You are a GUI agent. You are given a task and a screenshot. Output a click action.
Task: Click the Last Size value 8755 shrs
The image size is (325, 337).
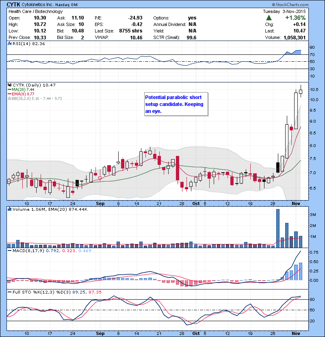point(131,31)
